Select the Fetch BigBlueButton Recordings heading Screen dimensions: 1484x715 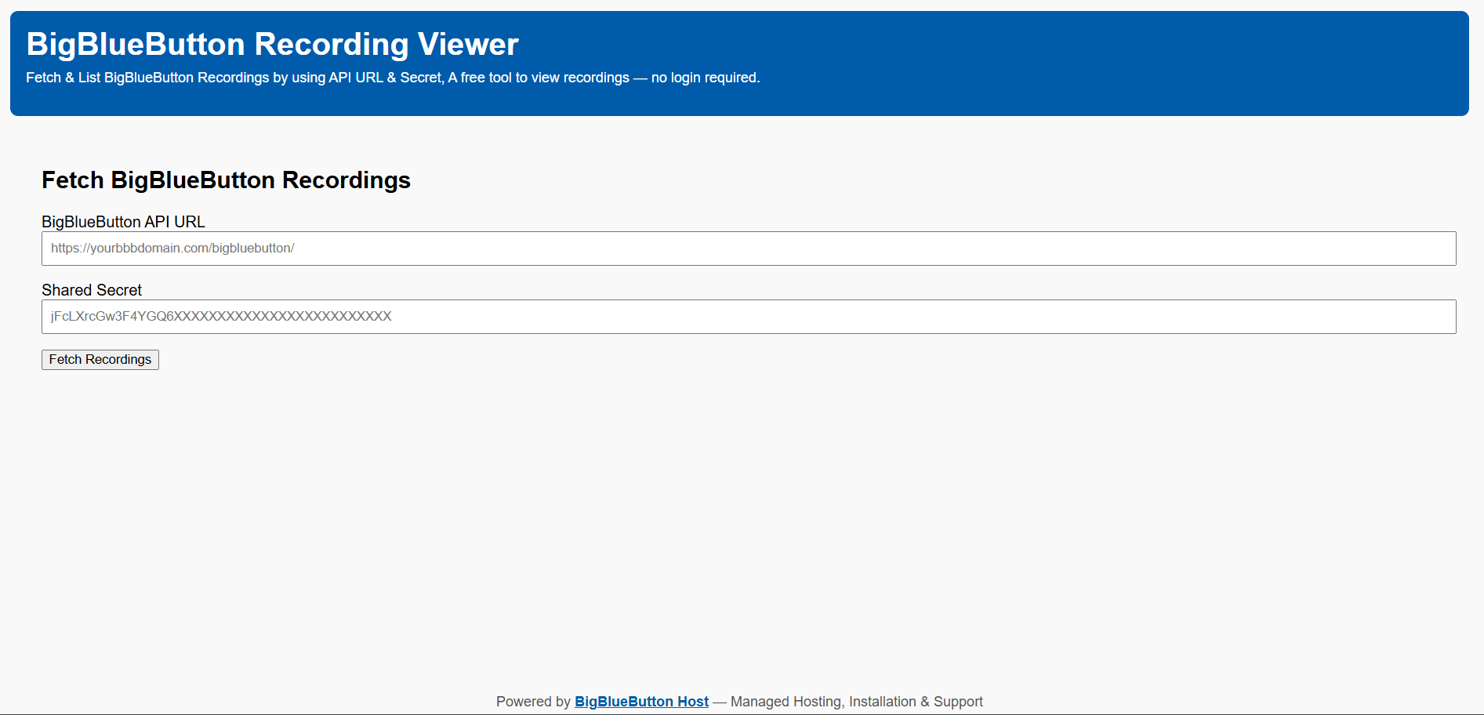[x=226, y=180]
